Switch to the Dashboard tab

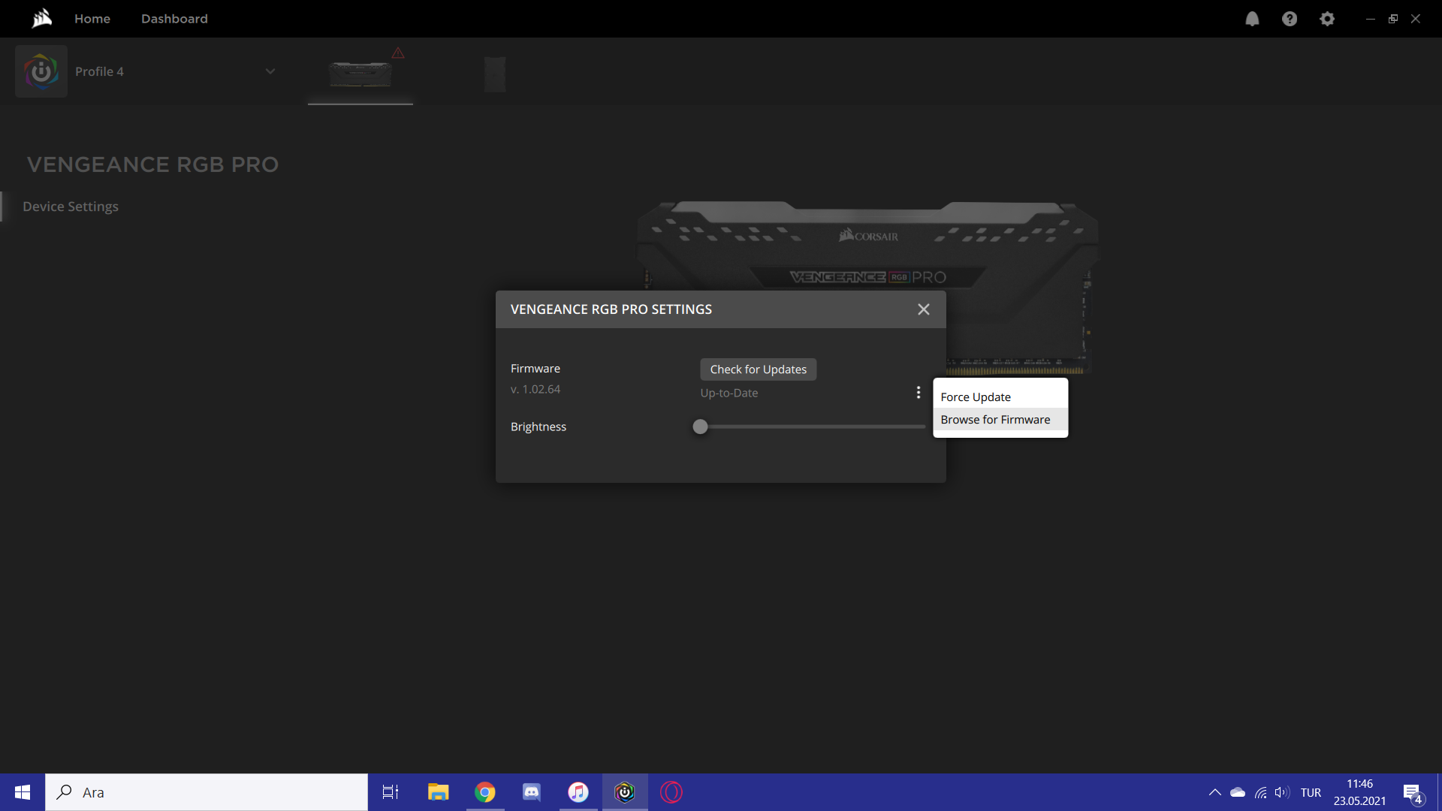[x=174, y=19]
